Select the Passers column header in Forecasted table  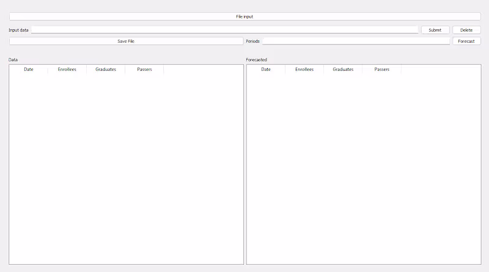click(x=381, y=70)
